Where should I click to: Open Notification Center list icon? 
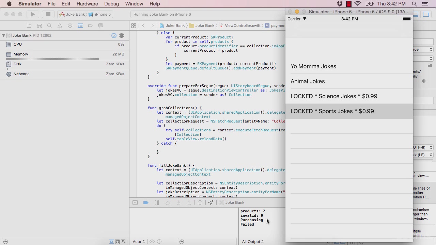point(425,4)
